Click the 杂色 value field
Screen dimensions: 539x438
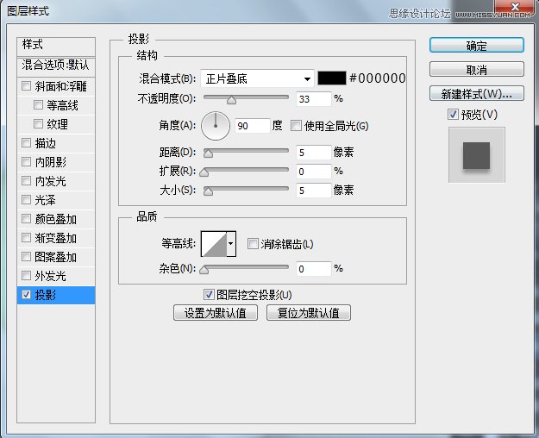[314, 268]
